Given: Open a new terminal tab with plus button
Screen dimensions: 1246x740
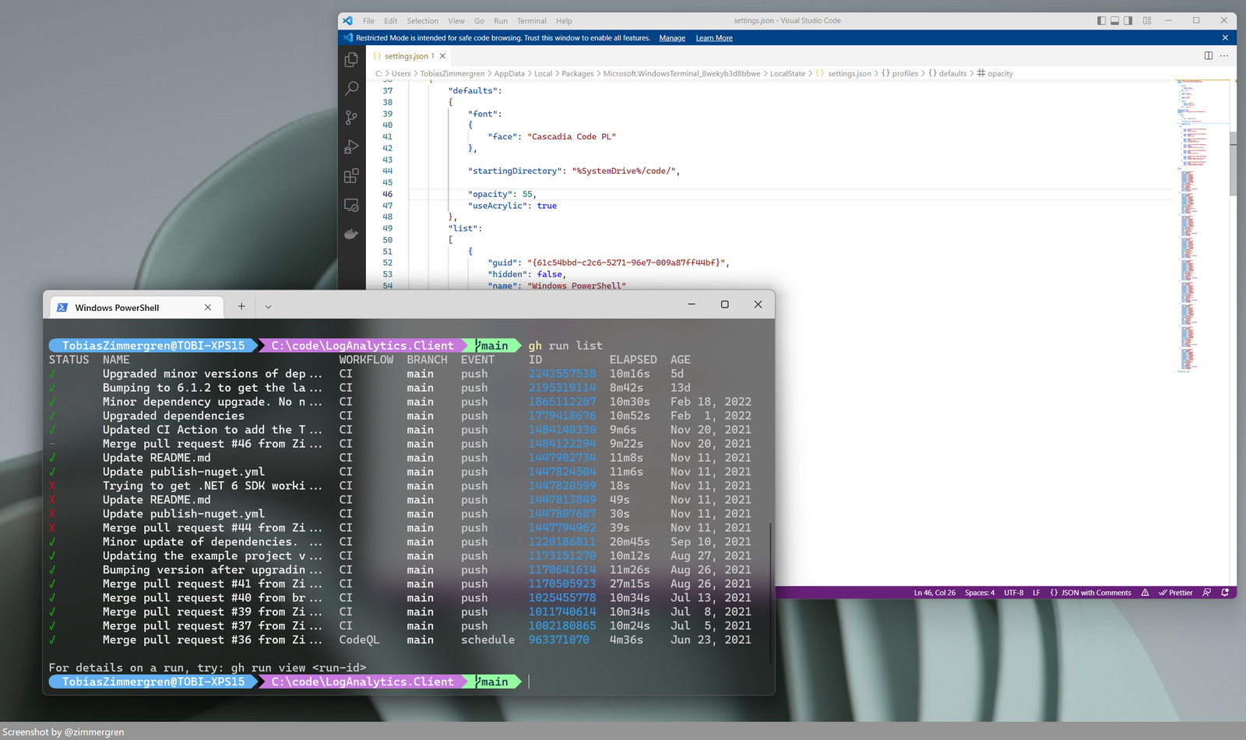Looking at the screenshot, I should point(241,306).
